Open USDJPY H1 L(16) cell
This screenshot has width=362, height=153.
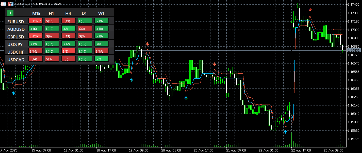pos(52,44)
